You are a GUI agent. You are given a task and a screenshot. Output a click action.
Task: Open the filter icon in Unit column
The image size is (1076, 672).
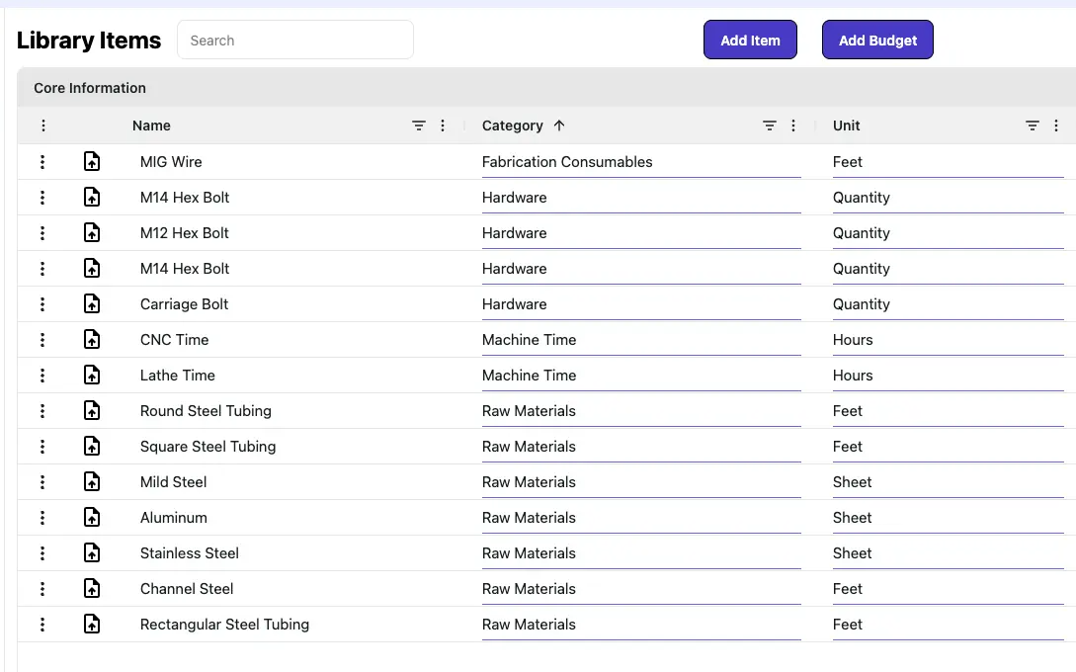(1033, 126)
